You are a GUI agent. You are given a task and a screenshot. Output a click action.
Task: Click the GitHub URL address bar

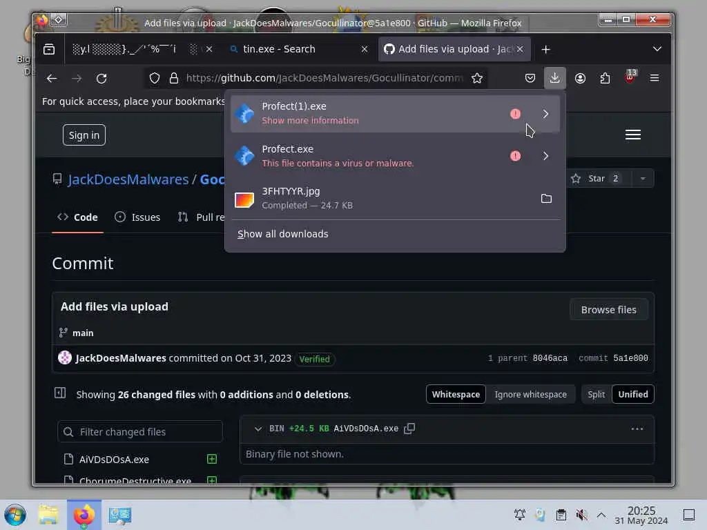pyautogui.click(x=324, y=79)
